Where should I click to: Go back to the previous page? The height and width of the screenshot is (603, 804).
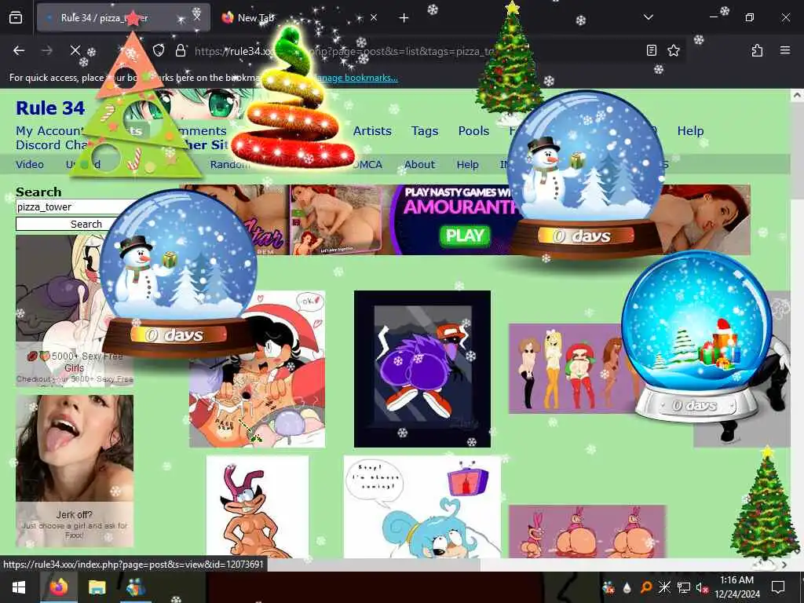19,50
